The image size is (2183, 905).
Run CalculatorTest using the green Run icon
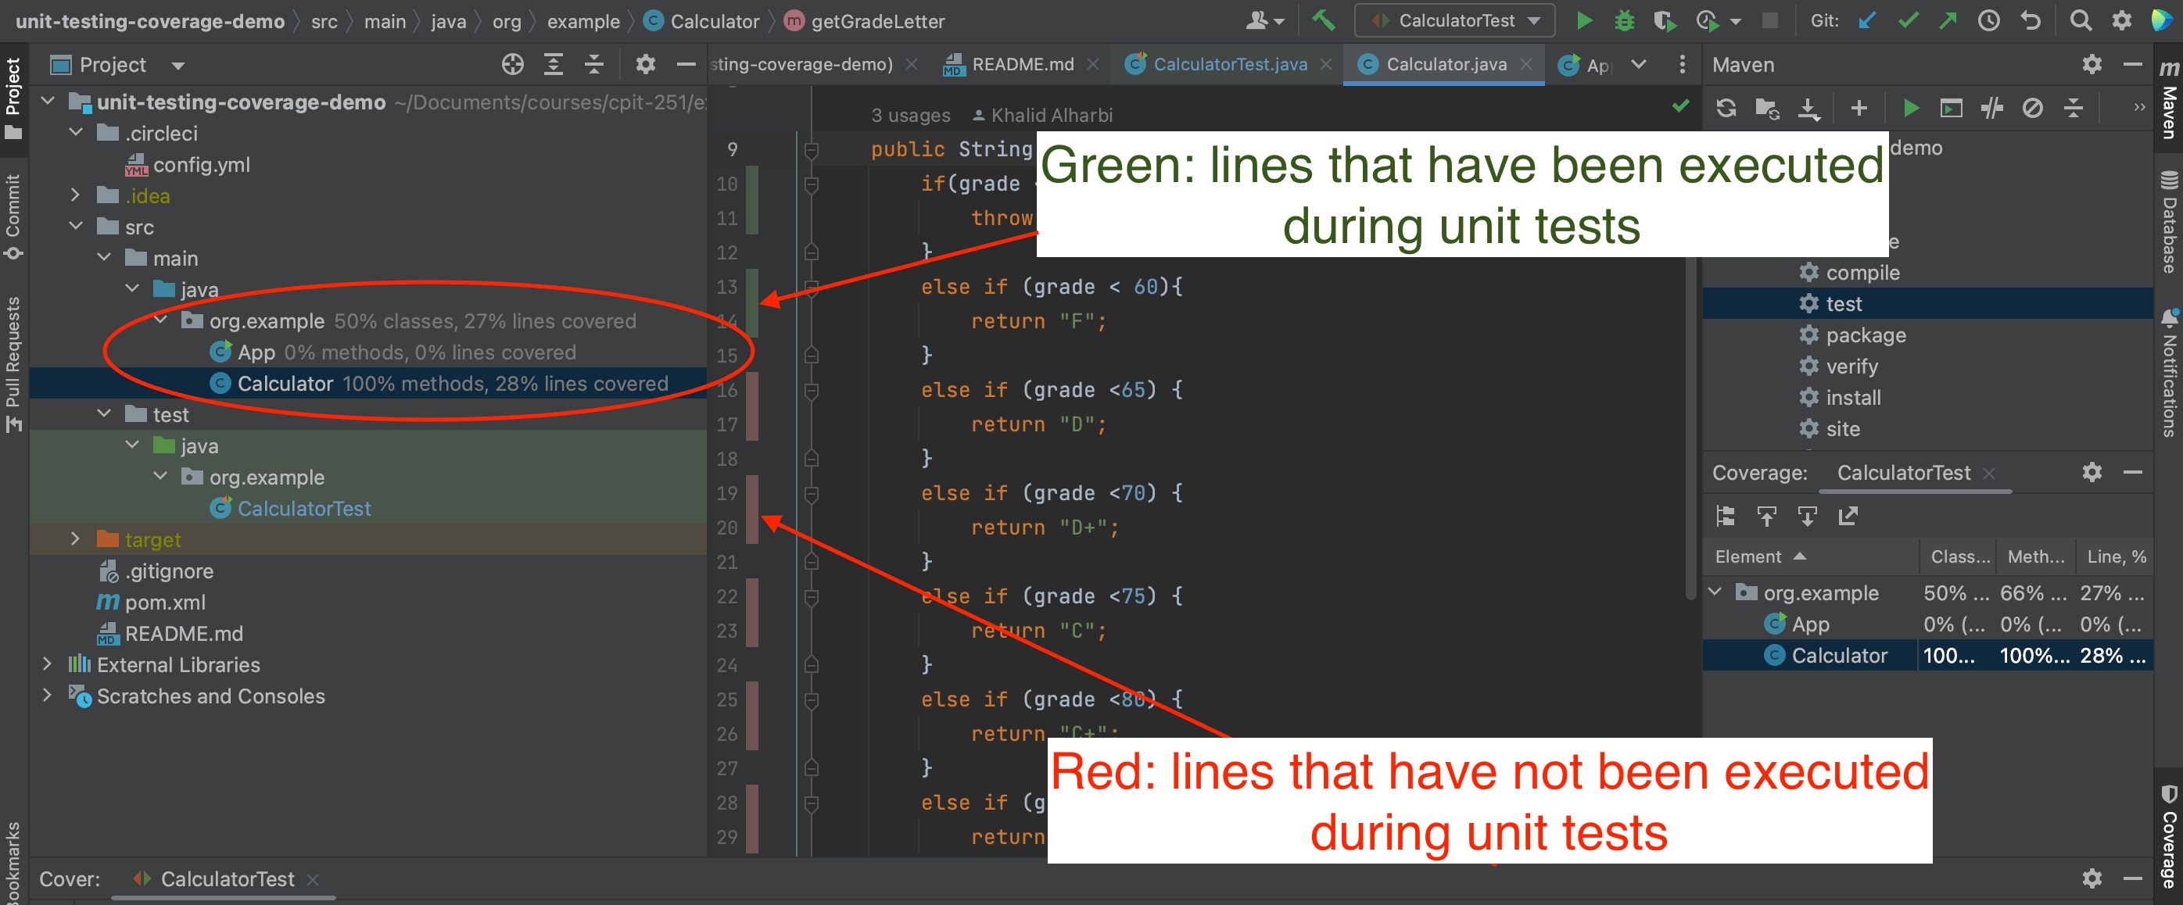click(x=1585, y=20)
